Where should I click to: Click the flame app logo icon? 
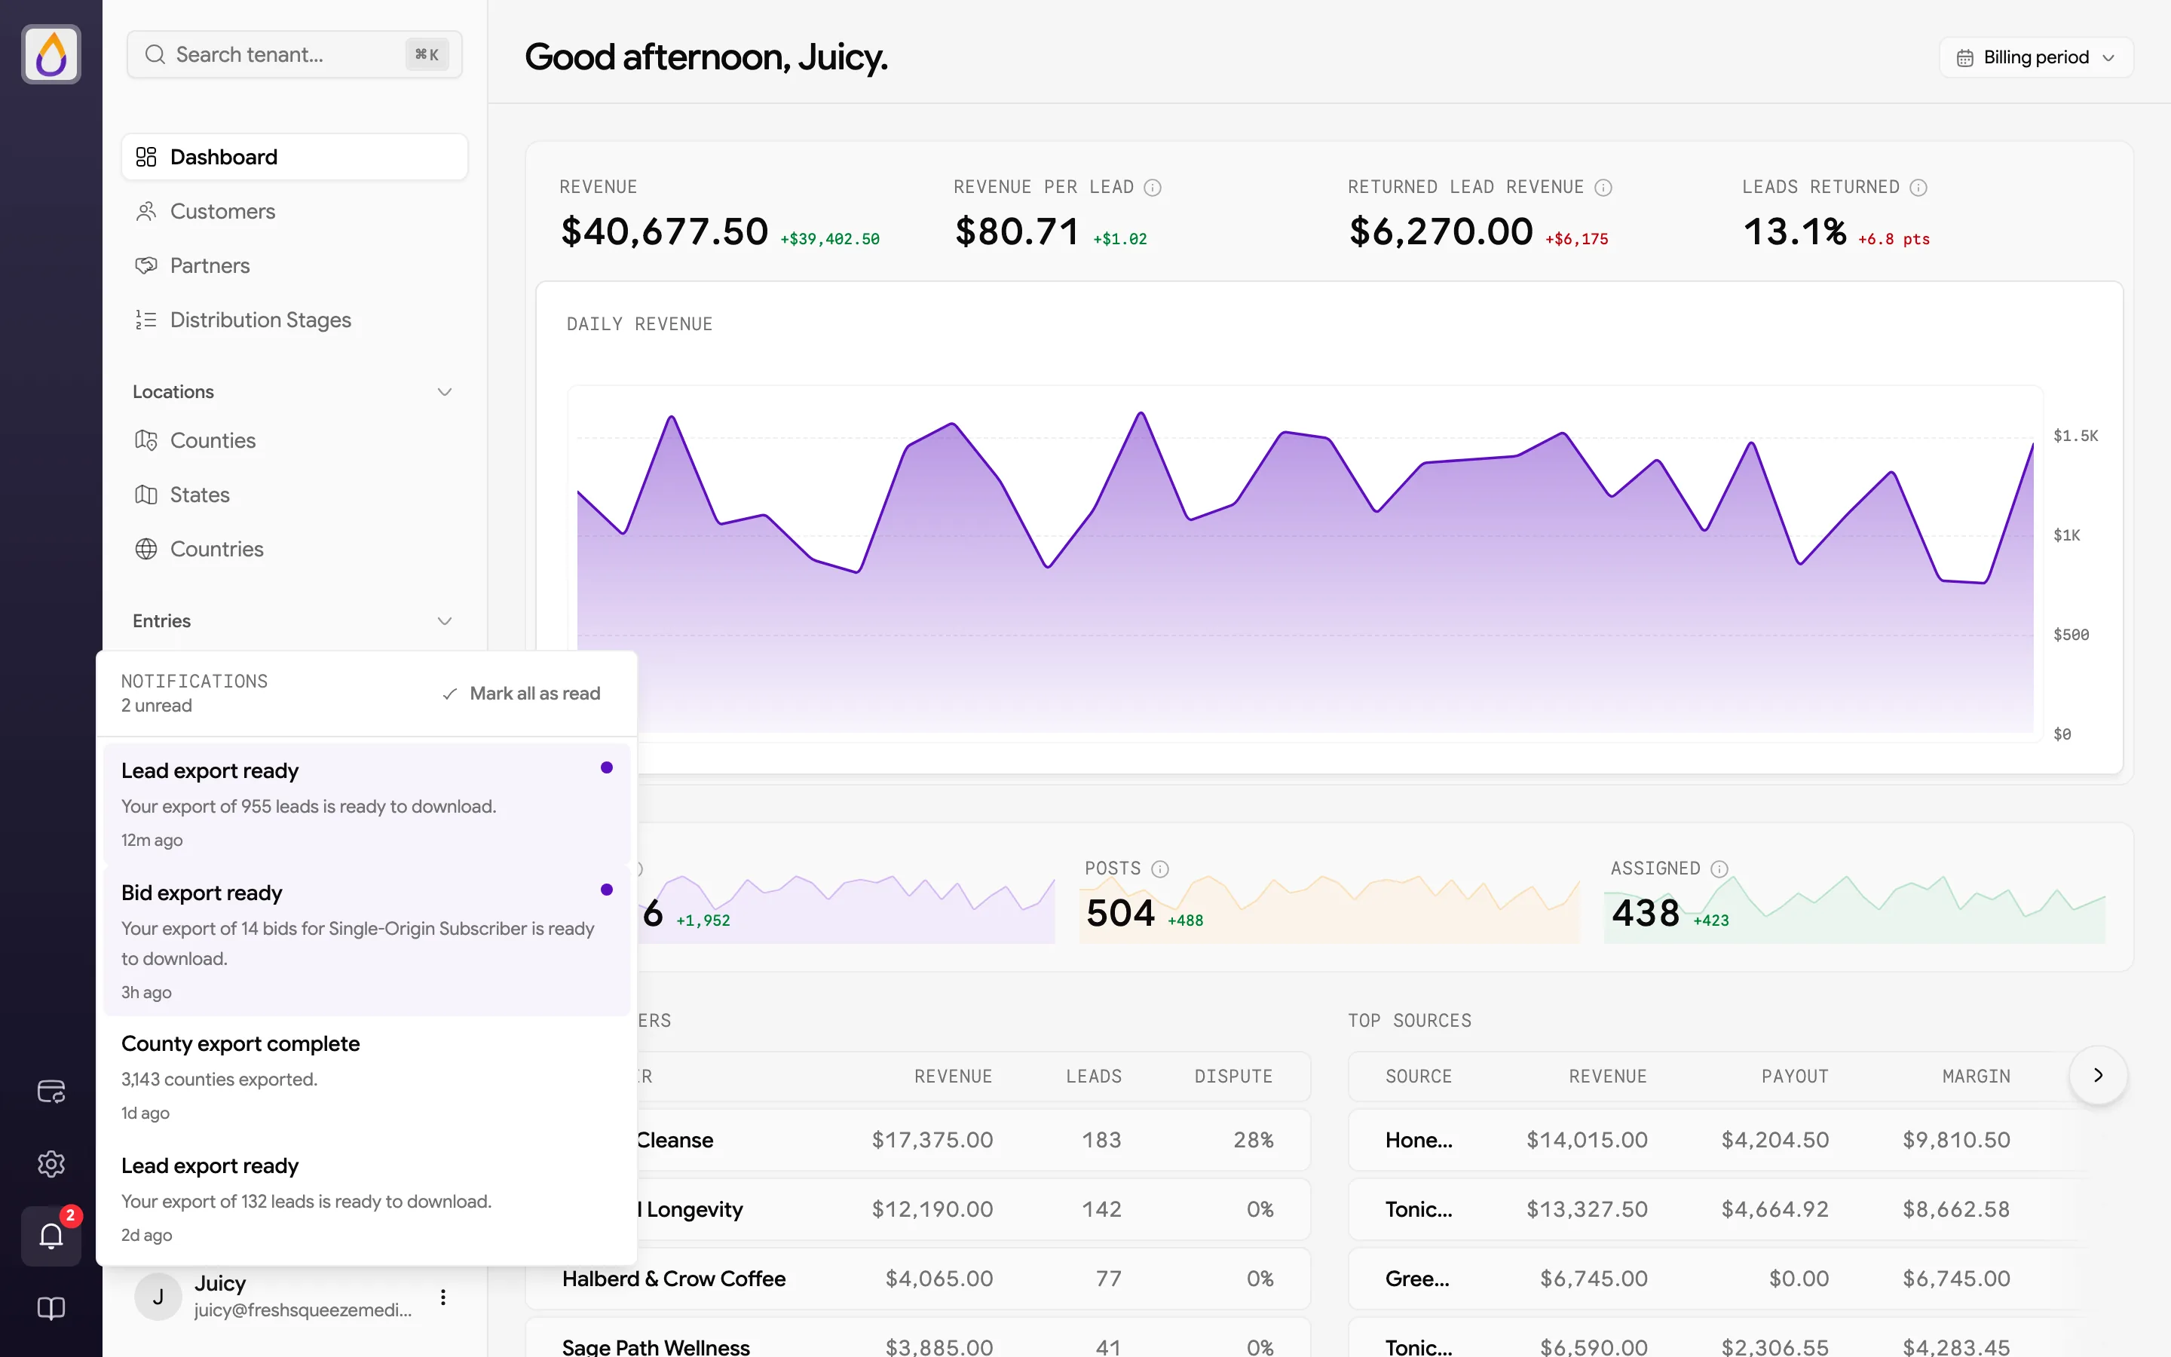[51, 54]
